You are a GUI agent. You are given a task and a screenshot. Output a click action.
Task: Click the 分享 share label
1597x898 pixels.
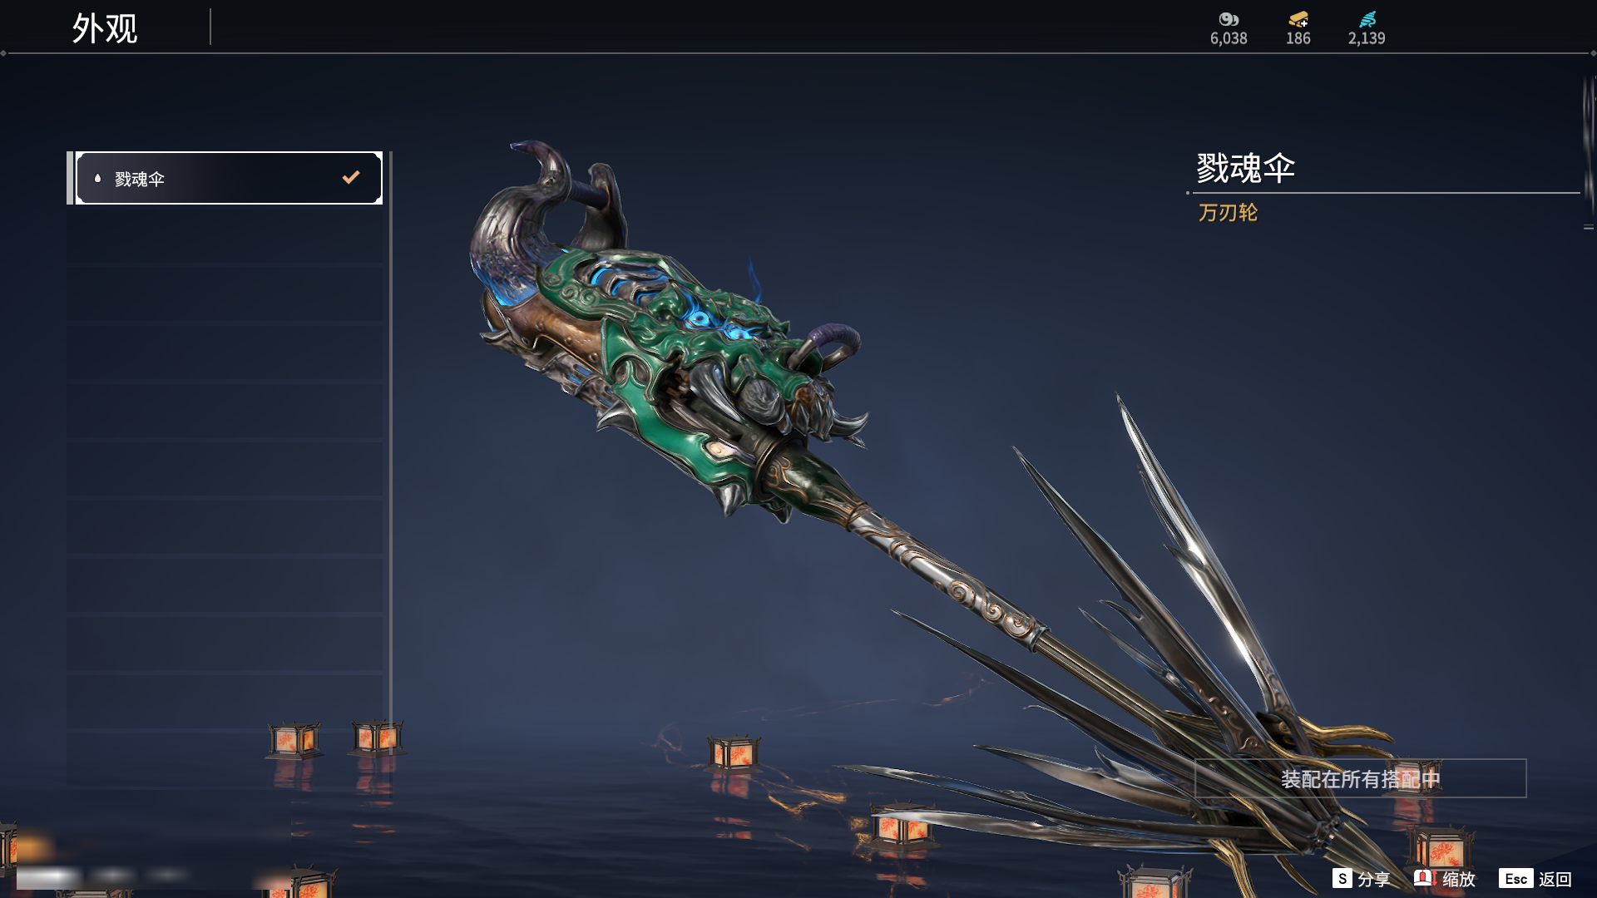1373,879
